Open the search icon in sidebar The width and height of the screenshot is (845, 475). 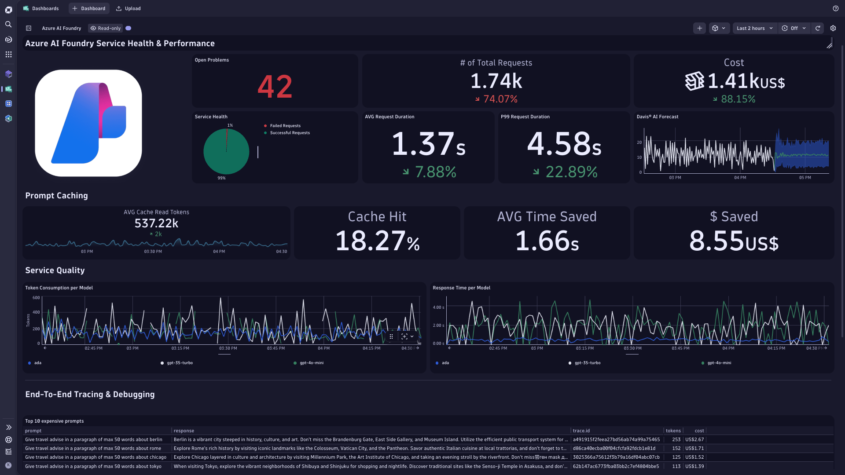pos(8,24)
